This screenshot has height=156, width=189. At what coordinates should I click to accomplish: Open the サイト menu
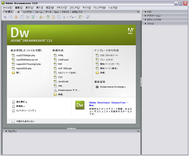pyautogui.click(x=87, y=8)
